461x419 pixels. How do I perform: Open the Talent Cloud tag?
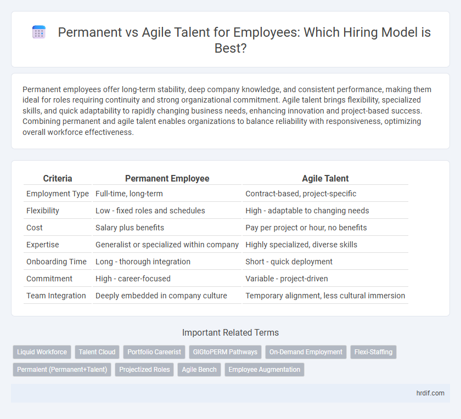coord(97,352)
